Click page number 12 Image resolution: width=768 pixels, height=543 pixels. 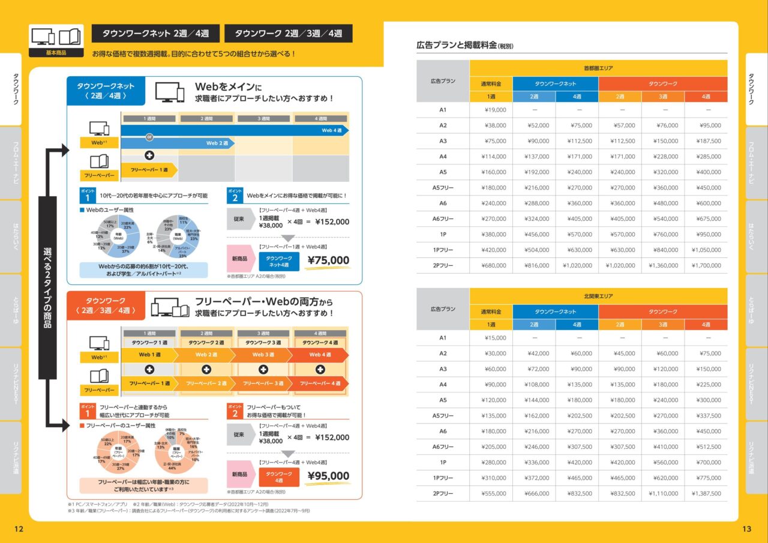tap(19, 529)
